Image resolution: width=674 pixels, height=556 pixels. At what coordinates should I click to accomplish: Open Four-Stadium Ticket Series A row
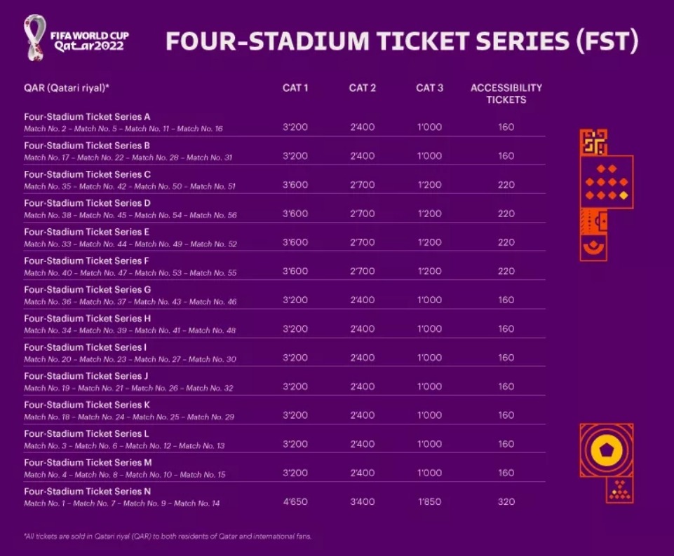click(x=87, y=117)
